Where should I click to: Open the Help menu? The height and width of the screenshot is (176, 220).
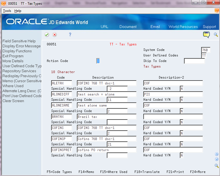click(18, 11)
